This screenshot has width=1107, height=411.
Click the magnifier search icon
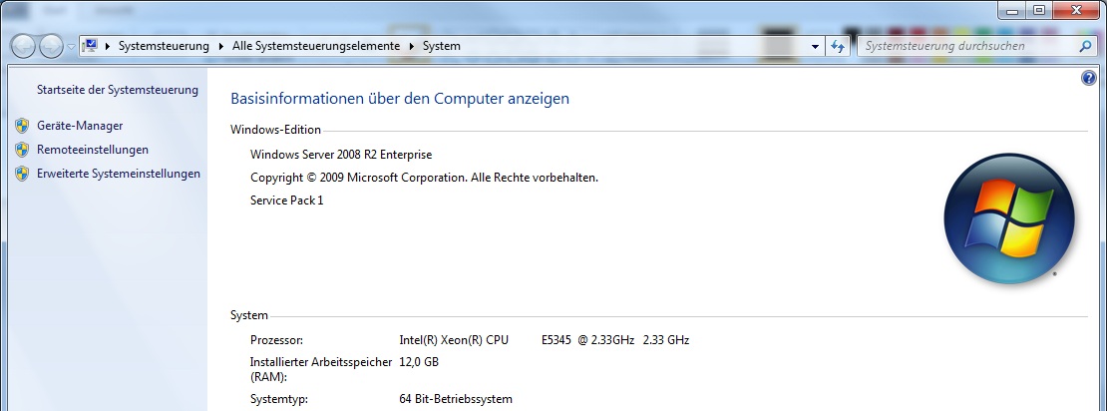click(1086, 46)
